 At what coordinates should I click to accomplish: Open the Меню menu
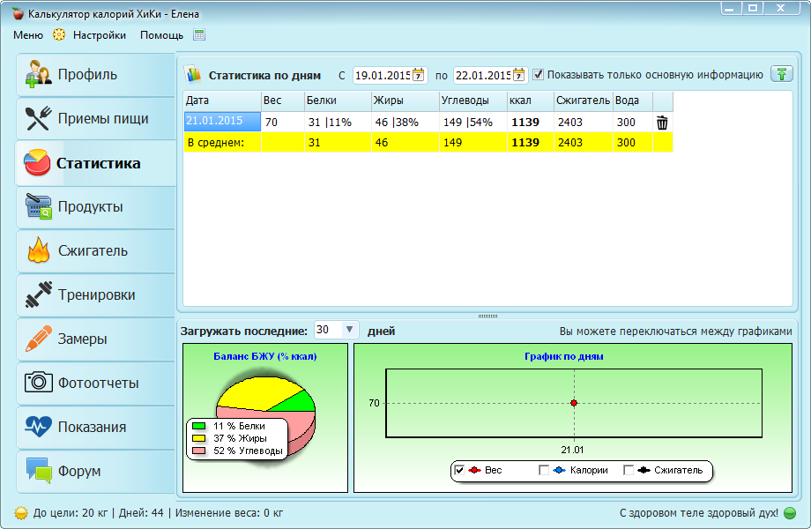tap(28, 35)
